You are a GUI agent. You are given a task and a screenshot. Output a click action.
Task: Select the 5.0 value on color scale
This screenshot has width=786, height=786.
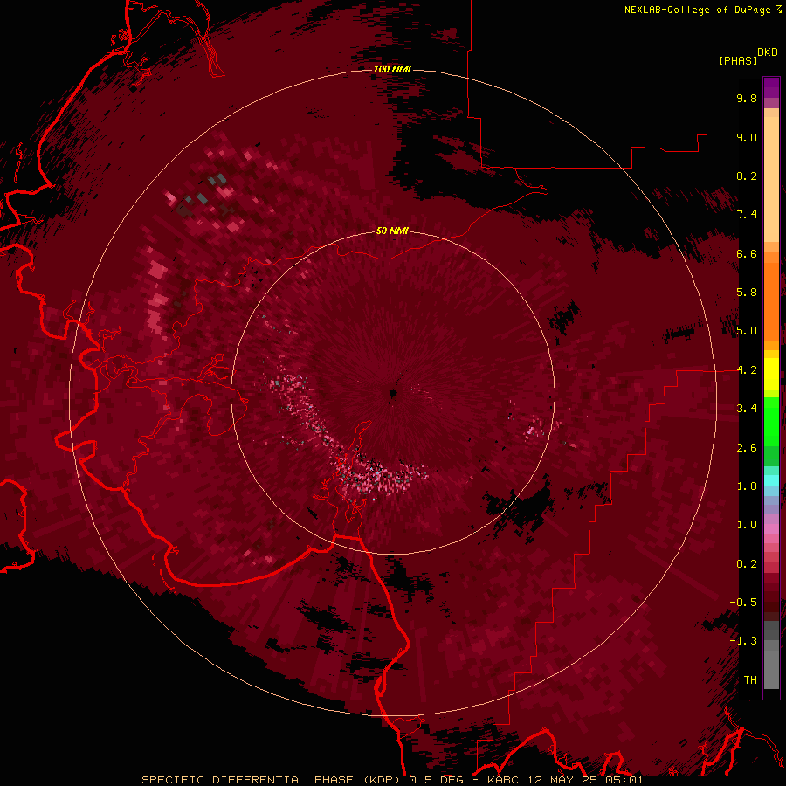pyautogui.click(x=747, y=331)
